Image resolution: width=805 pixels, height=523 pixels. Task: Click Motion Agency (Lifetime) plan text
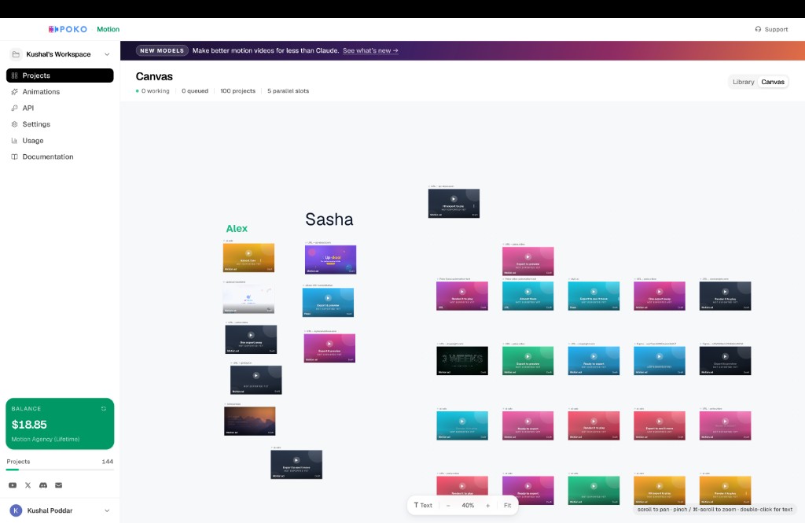pyautogui.click(x=45, y=440)
